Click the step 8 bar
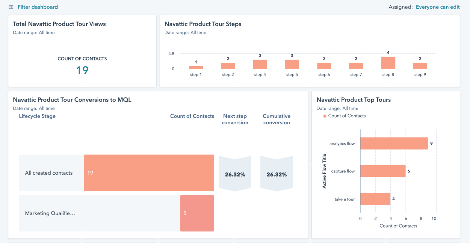Viewport: 470px width, 243px height. tap(388, 63)
